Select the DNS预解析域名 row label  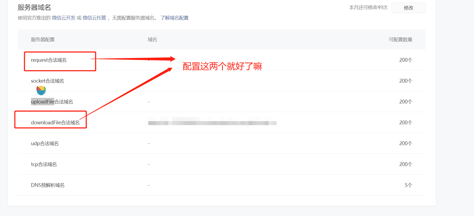tap(48, 185)
